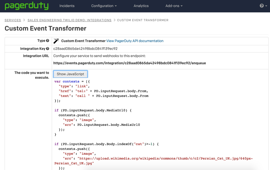Click the PagerDuty logo

tap(27, 6)
